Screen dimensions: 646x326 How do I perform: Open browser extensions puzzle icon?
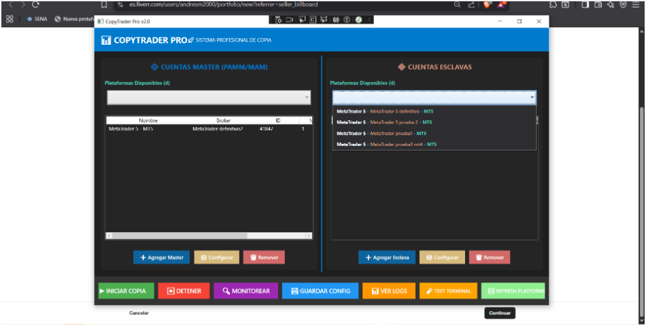coord(554,5)
